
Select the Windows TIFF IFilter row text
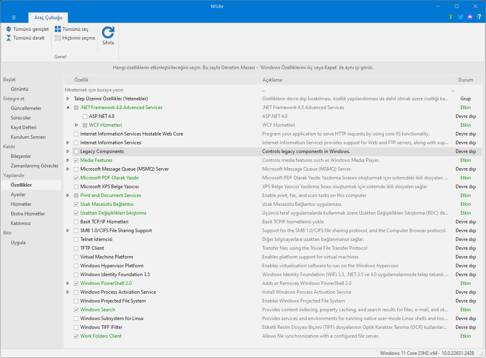tap(102, 327)
